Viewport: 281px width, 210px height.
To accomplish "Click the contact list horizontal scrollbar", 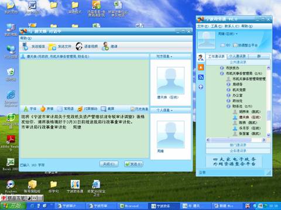I will pos(237,140).
